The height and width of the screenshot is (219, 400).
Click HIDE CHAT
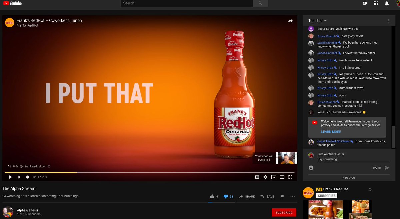click(349, 178)
